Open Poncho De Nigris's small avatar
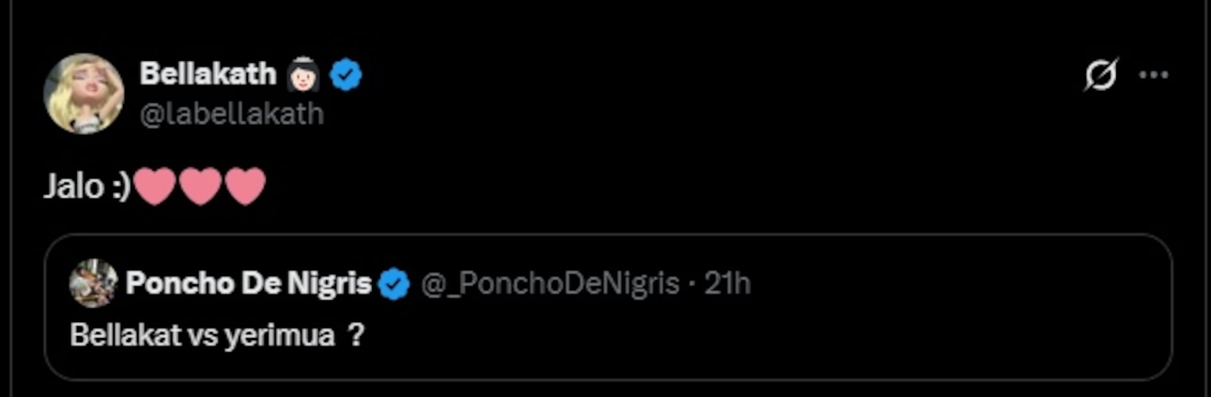Screen dimensions: 1211x397 point(93,283)
